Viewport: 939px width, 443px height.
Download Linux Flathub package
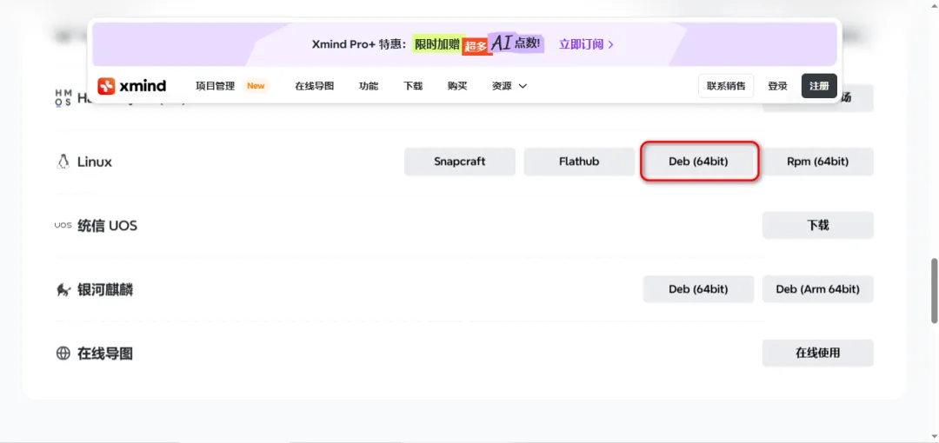[579, 162]
